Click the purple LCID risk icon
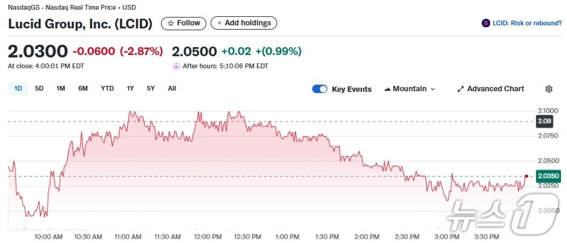Image resolution: width=567 pixels, height=243 pixels. tap(485, 23)
